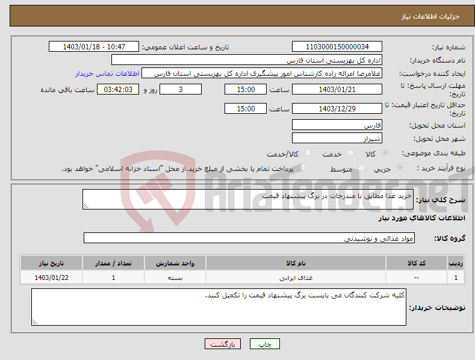This screenshot has width=475, height=360.
Task: Select the متوسط purchase type radio
Action: point(361,167)
